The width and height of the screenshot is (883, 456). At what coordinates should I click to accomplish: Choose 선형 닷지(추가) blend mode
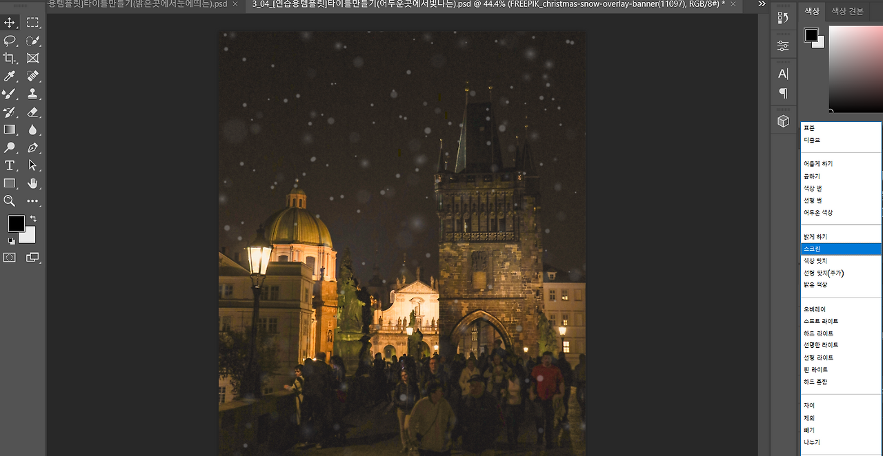tap(841, 273)
